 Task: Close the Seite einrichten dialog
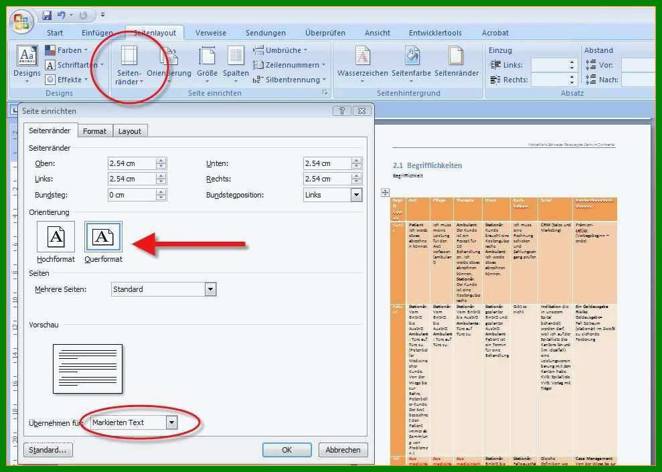pos(361,110)
